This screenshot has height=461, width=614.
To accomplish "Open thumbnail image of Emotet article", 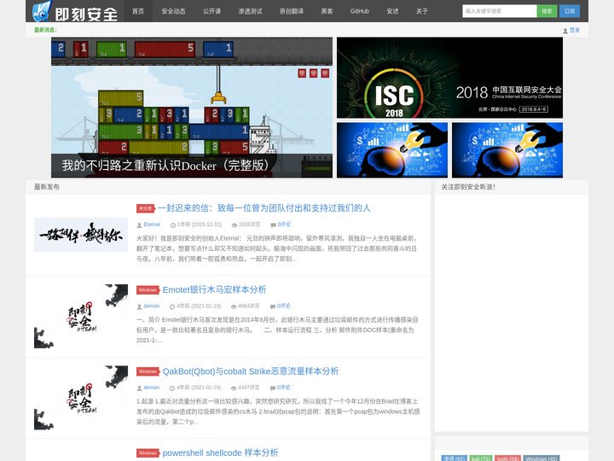I will (x=81, y=316).
